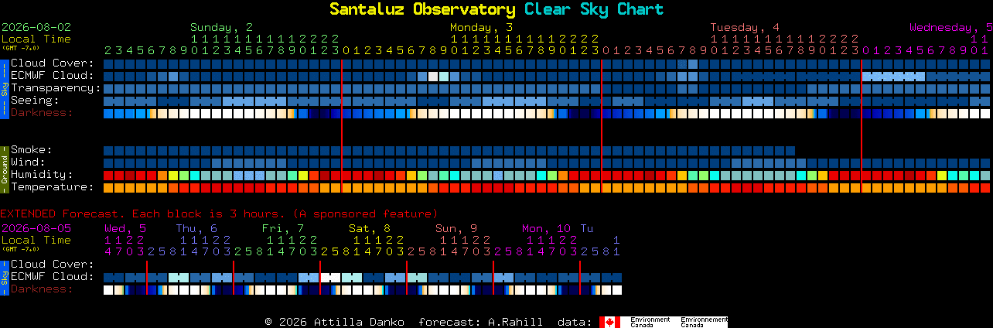The width and height of the screenshot is (993, 328).
Task: Click the red midnight line between Sunday and Monday
Action: click(x=342, y=125)
